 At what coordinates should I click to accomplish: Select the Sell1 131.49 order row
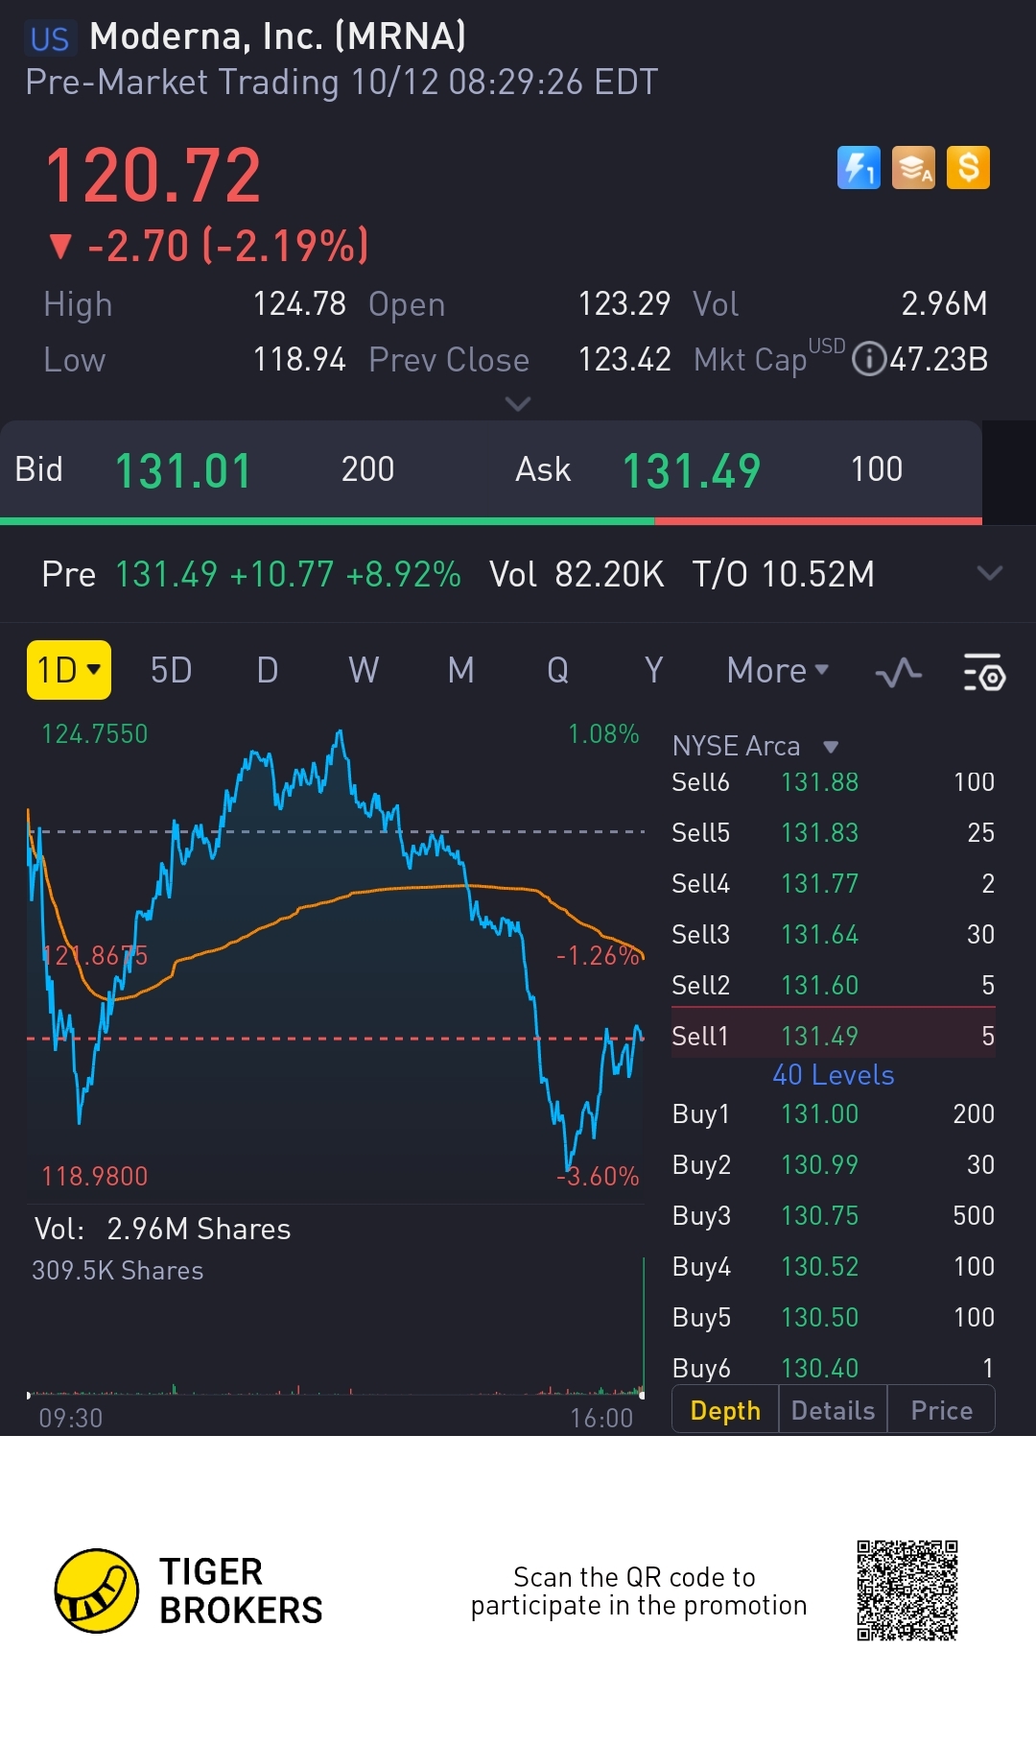coord(833,1036)
